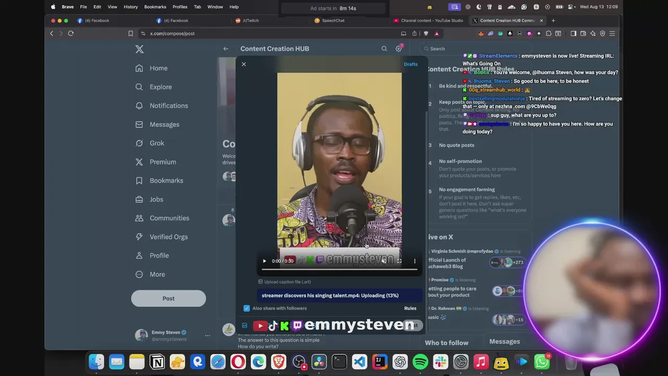The height and width of the screenshot is (376, 668).
Task: Click the Brave Shields lion icon
Action: (x=426, y=33)
